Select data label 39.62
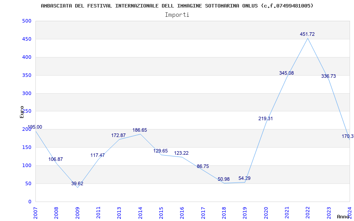Image resolution: width=354 pixels, height=221 pixels. (x=77, y=183)
